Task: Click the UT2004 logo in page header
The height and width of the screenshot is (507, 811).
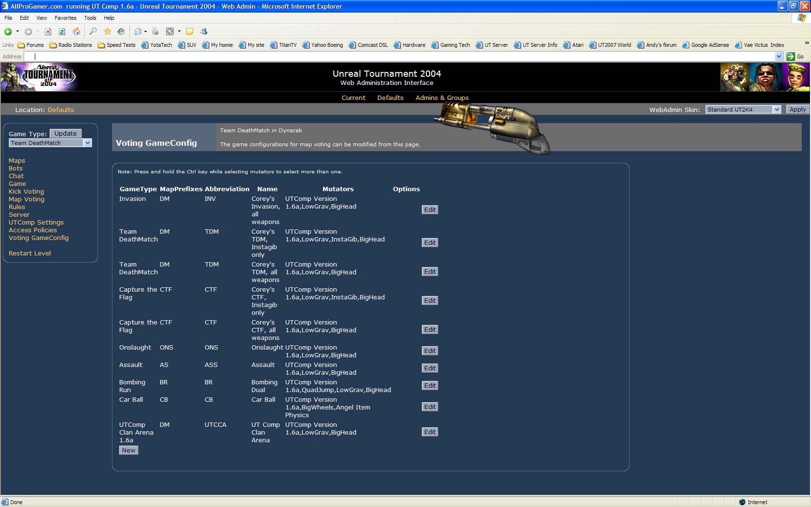Action: pyautogui.click(x=39, y=77)
